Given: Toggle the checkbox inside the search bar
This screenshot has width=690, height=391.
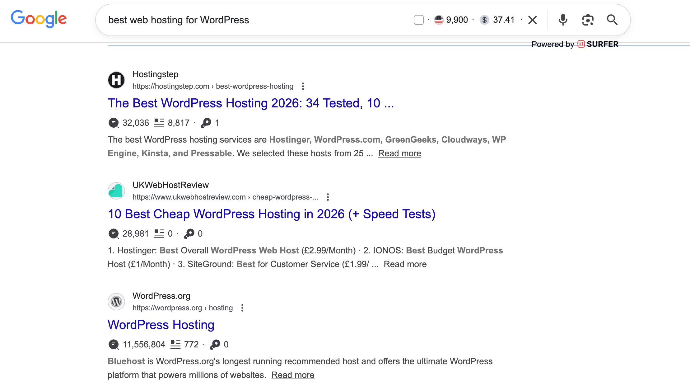Looking at the screenshot, I should pyautogui.click(x=418, y=20).
